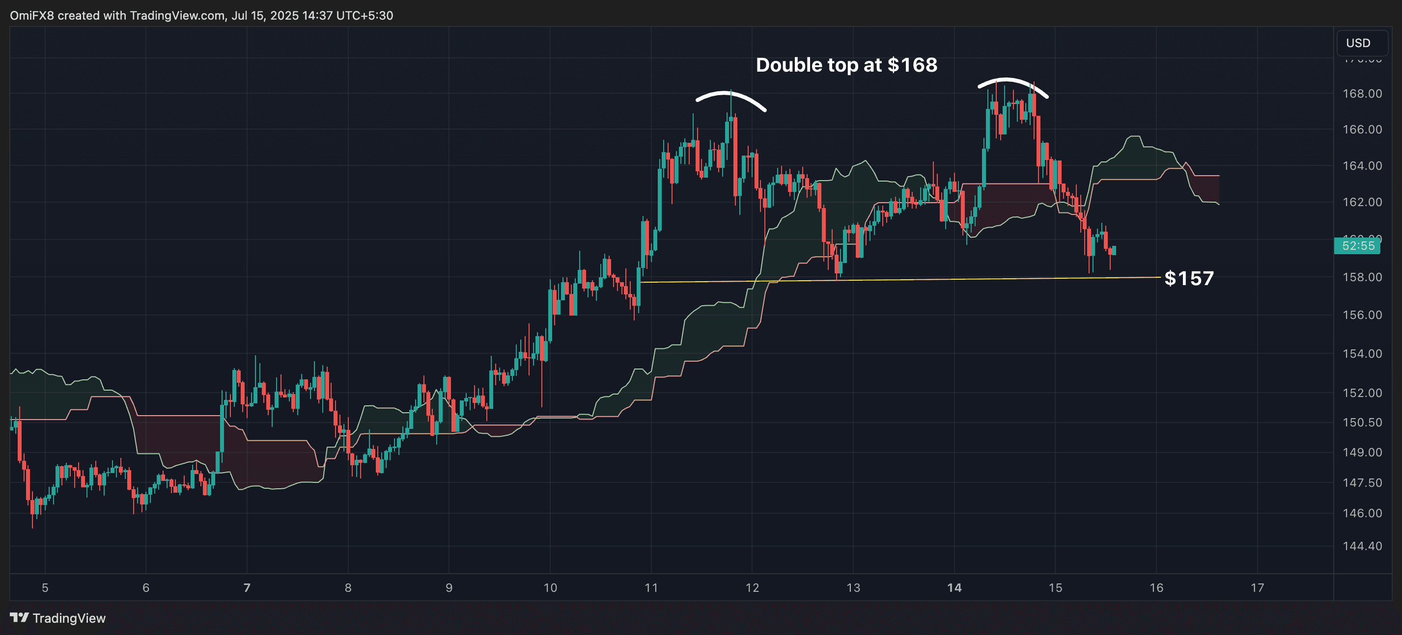Select the Double top at $168 annotation
1402x635 pixels.
(846, 65)
